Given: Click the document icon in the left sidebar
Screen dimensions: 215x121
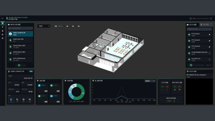Looking at the screenshot, I should (x=3, y=31).
